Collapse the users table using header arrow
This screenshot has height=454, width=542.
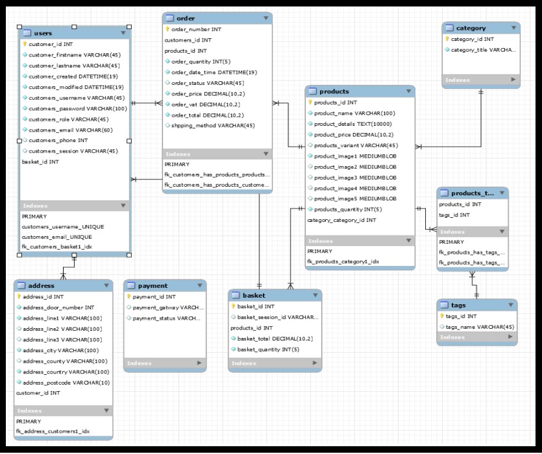click(x=123, y=32)
